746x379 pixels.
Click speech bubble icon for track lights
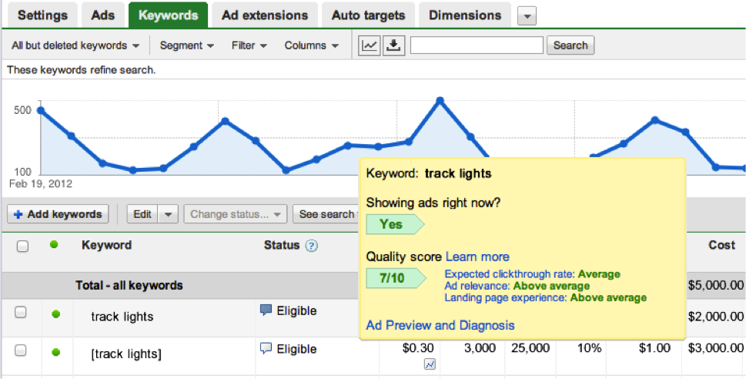pos(266,310)
